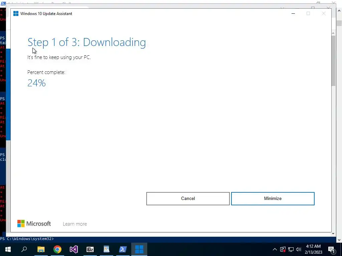Click the PowerShell scrollbar down arrow
Screen dimensions: 342x256
click(339, 240)
